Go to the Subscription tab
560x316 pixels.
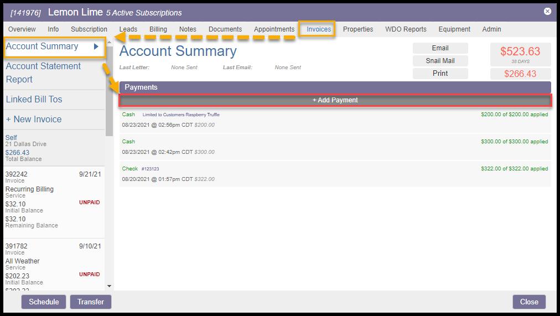point(89,29)
